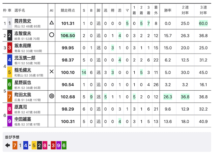Image resolution: width=216 pixels, height=154 pixels.
Task: Open racer profile link 坂本周輝
Action: 23,45
